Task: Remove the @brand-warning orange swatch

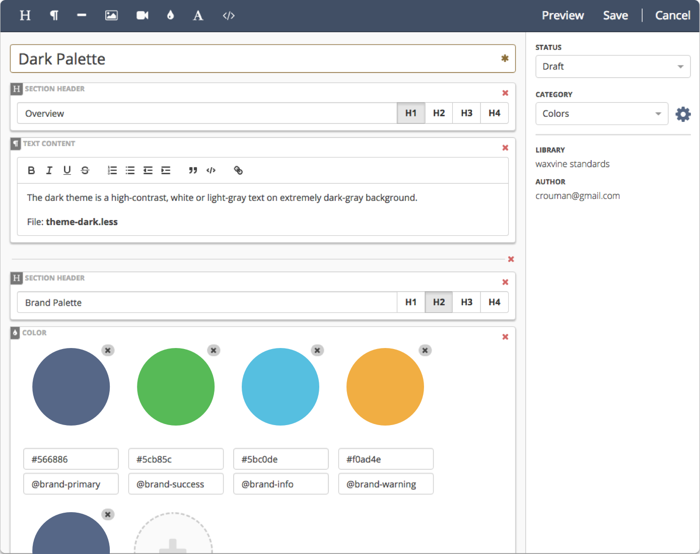Action: click(425, 350)
